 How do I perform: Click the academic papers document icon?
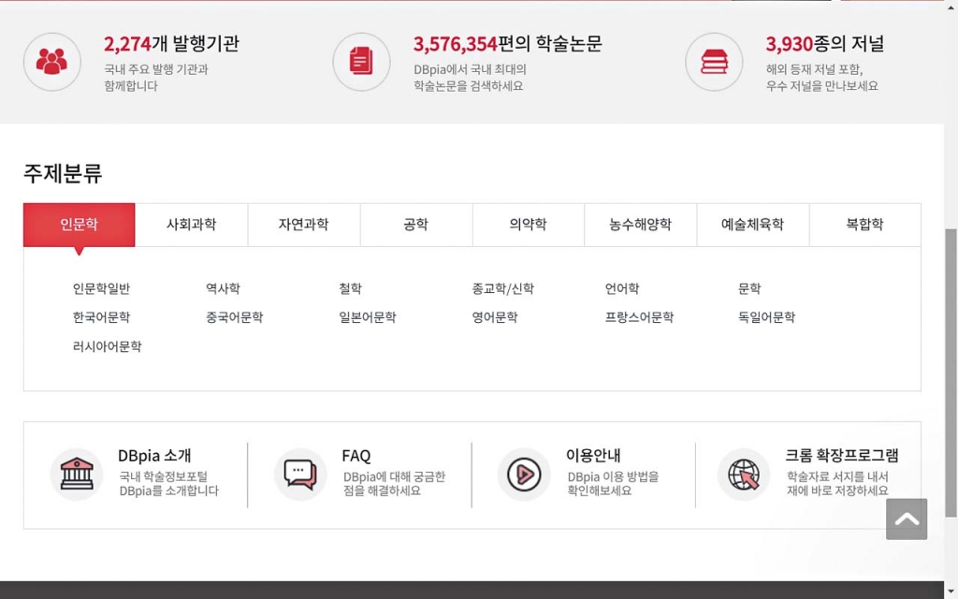pos(361,62)
